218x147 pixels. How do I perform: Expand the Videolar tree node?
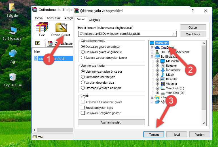[157, 84]
